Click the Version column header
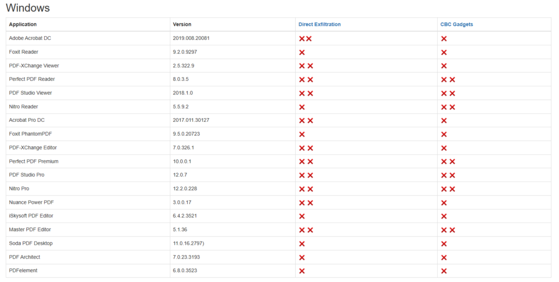The width and height of the screenshot is (559, 282). tap(182, 25)
